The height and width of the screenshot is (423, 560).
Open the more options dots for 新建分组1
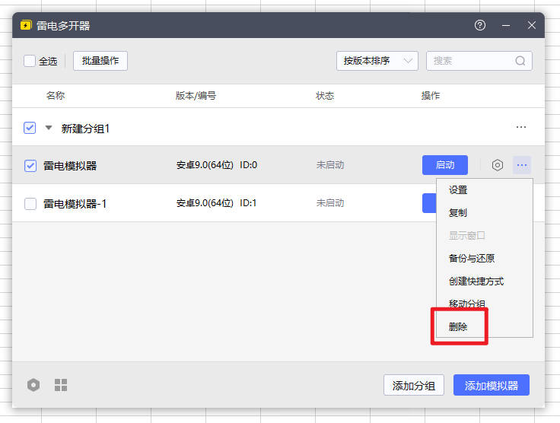coord(521,127)
